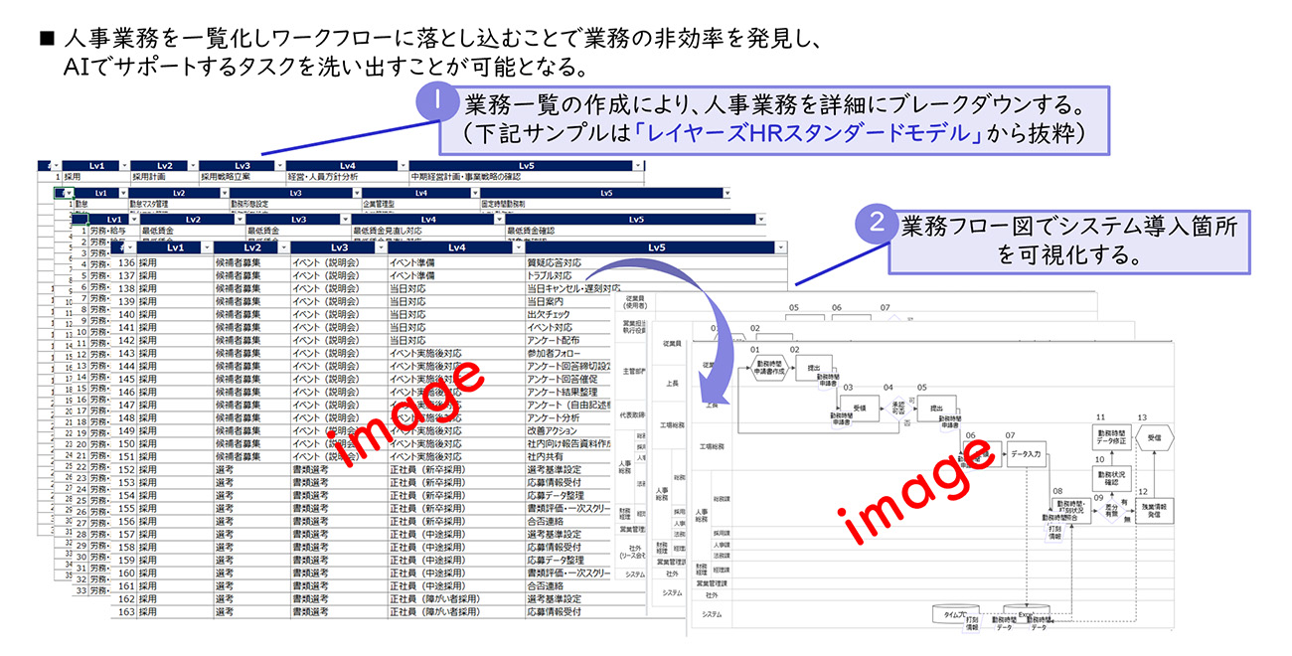Select the トラブル対応 cell in row 137
Viewport: 1292px width, 656px height.
point(552,275)
